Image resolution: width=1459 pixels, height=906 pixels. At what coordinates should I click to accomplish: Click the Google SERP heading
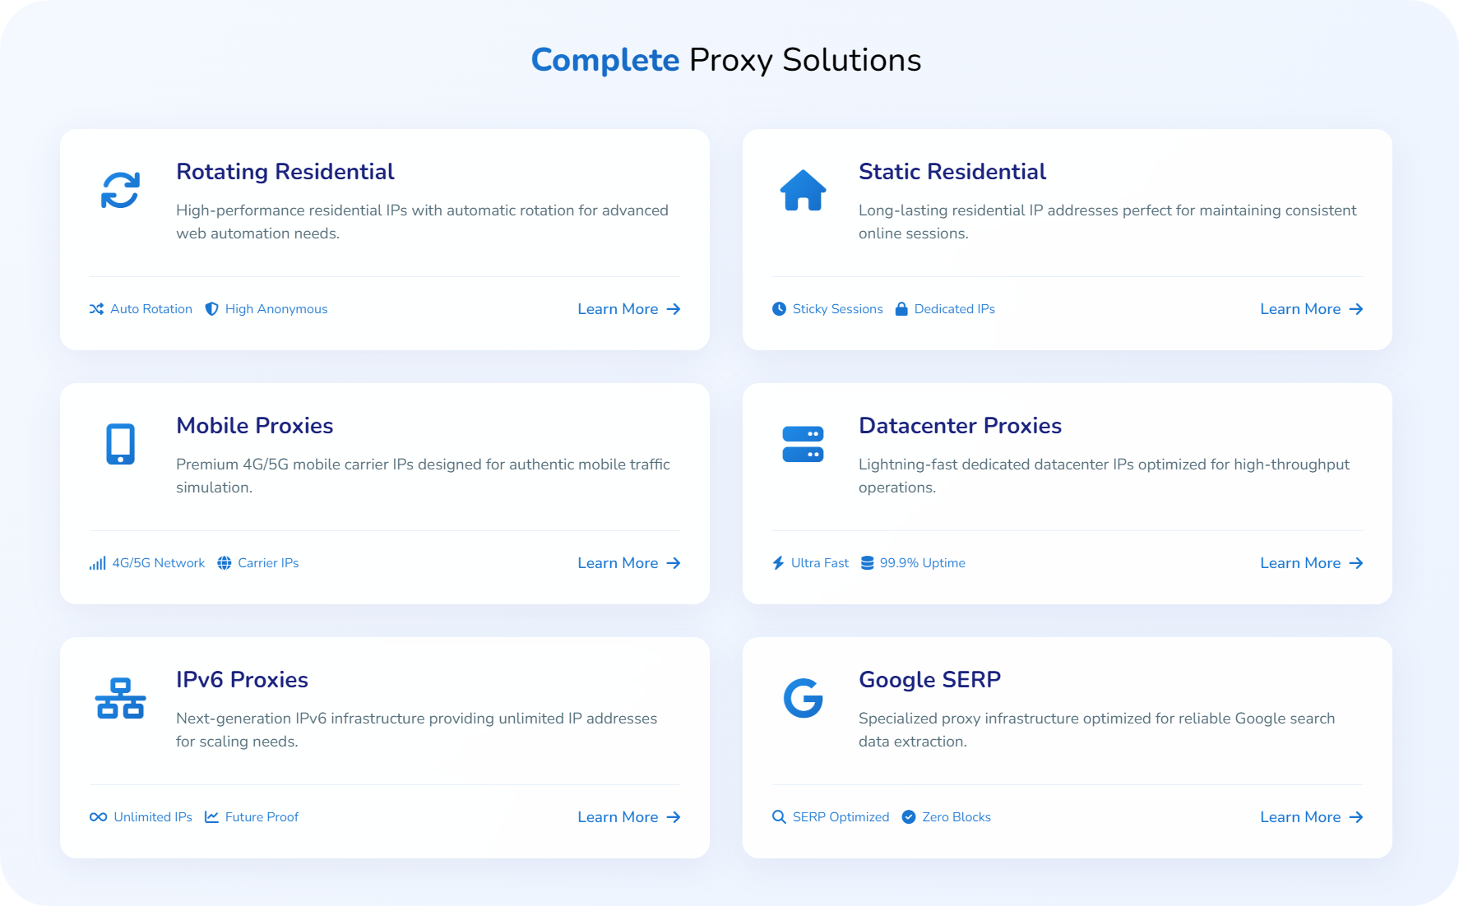[x=930, y=680]
